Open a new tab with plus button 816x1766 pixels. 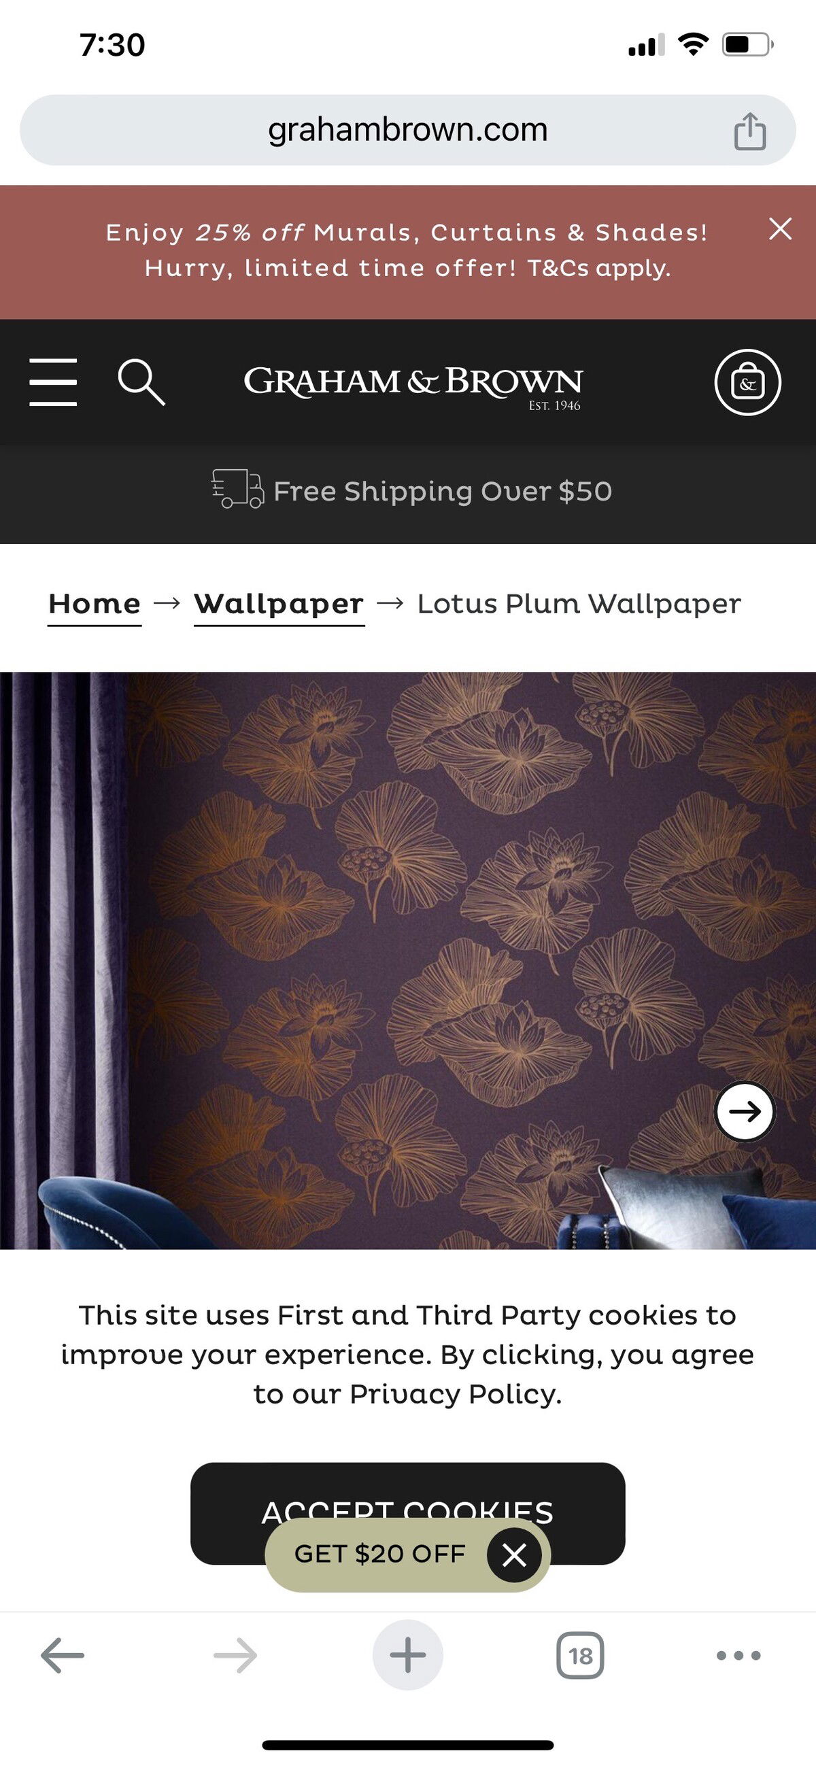pyautogui.click(x=408, y=1655)
